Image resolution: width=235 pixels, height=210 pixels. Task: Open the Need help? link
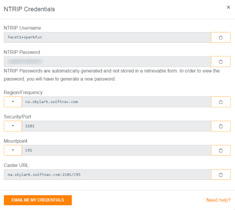(218, 200)
